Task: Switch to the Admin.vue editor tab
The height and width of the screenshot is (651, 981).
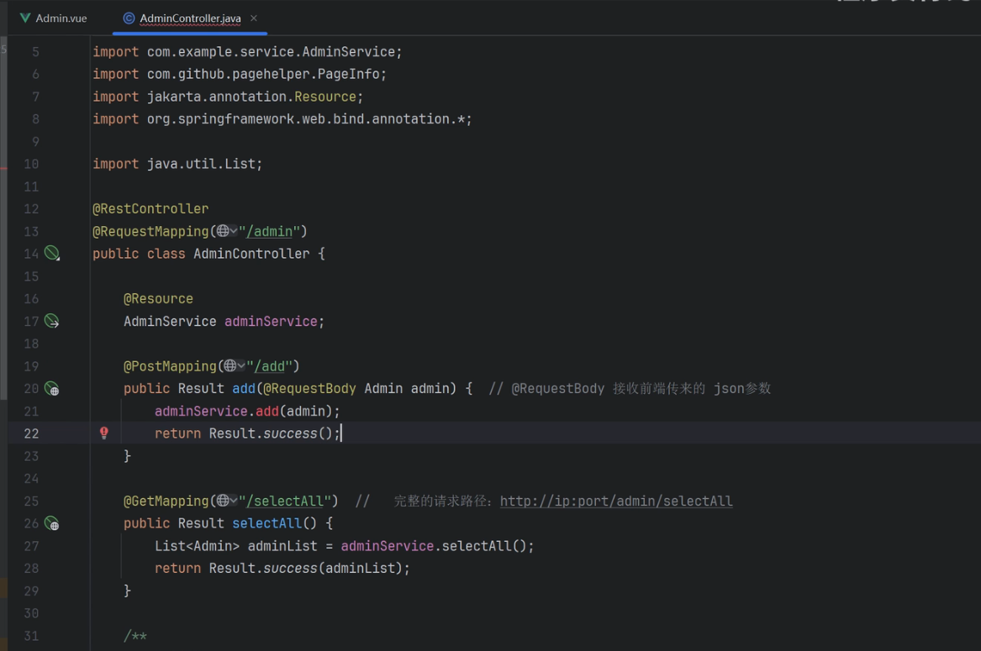Action: [53, 18]
